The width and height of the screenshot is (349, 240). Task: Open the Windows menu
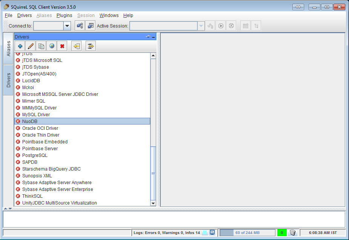[x=109, y=15]
